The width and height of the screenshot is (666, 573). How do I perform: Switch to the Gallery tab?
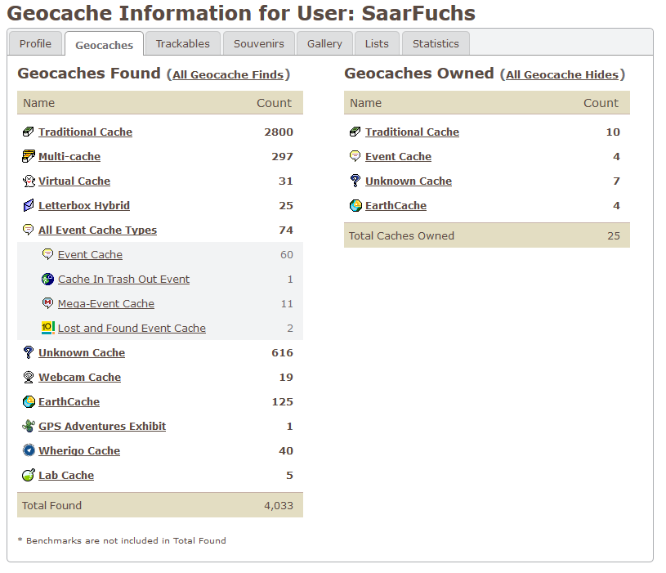point(324,44)
